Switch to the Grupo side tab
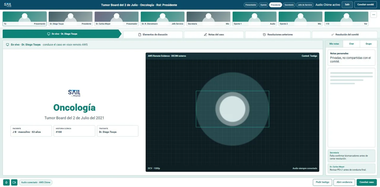This screenshot has width=380, height=187. click(x=368, y=44)
